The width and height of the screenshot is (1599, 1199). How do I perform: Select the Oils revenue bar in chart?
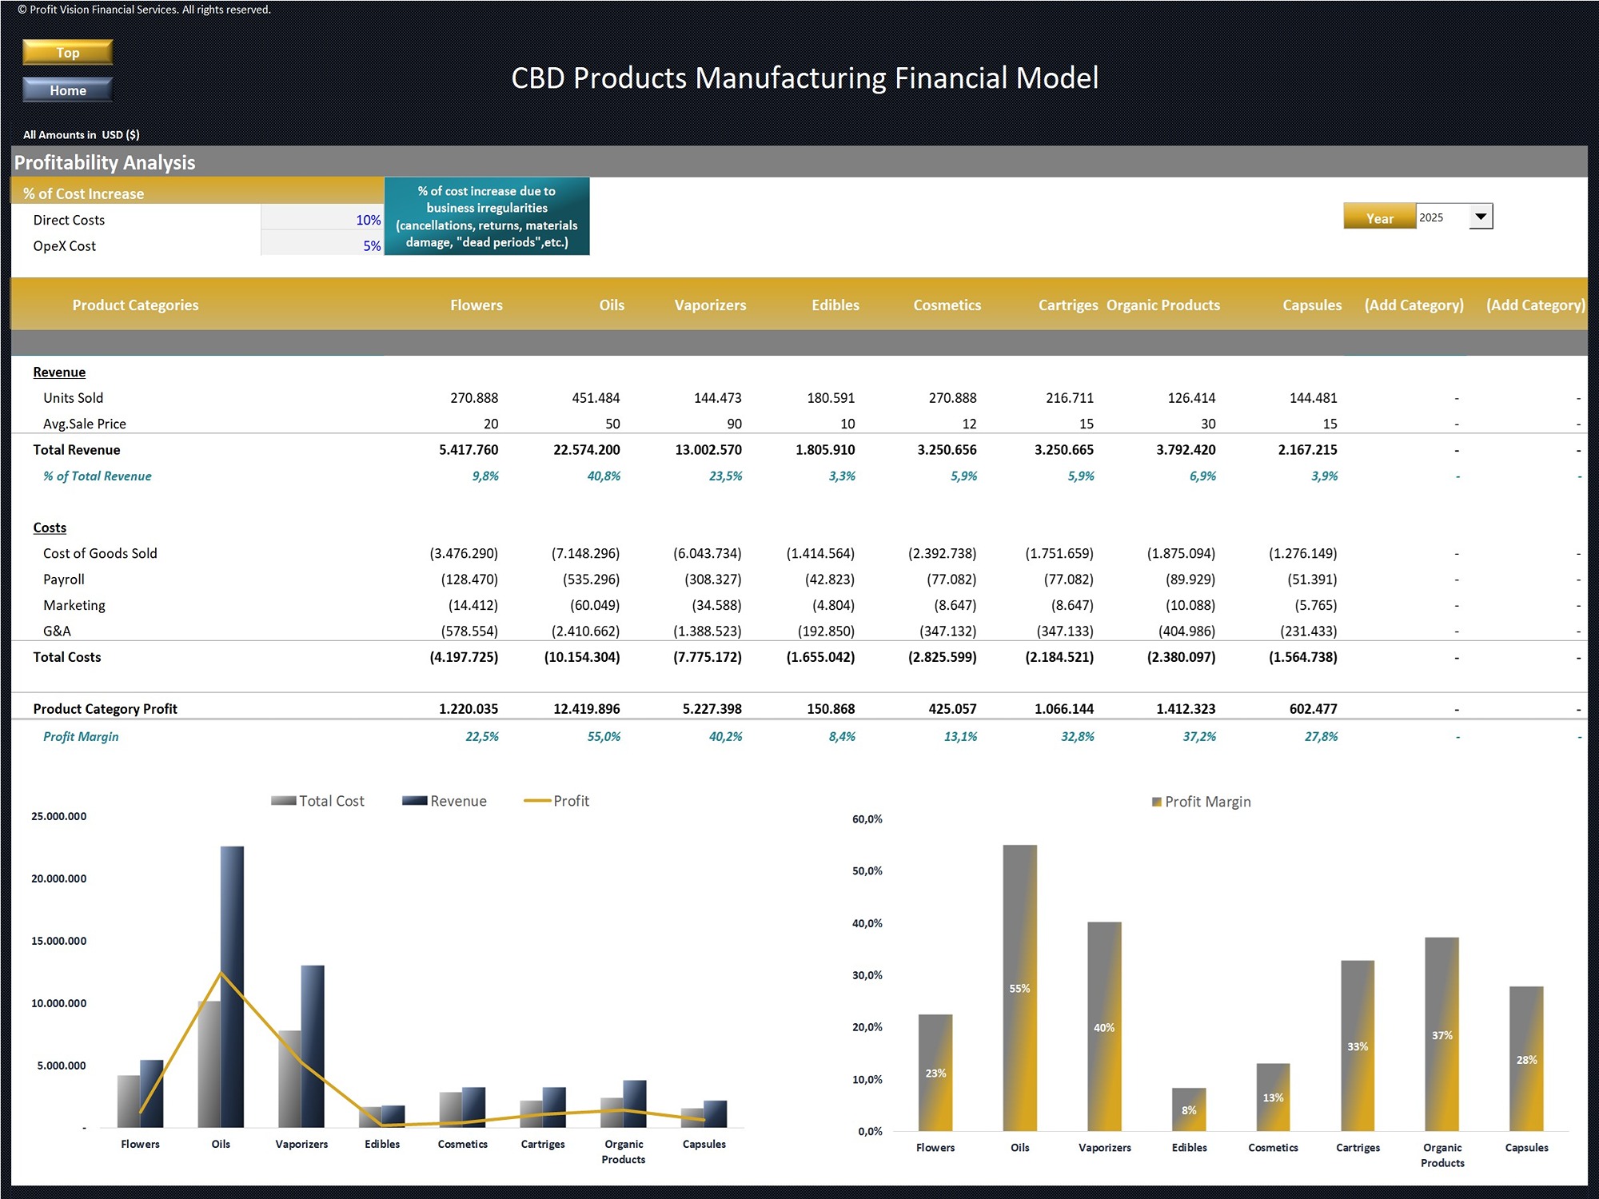pos(232,986)
